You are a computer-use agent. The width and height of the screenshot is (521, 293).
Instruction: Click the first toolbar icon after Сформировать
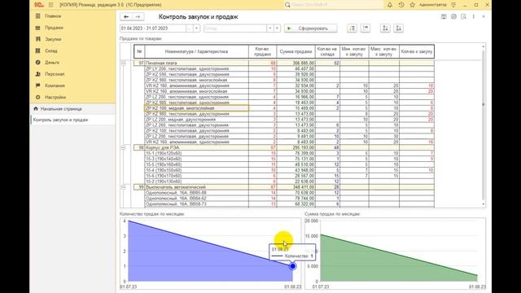click(x=352, y=28)
